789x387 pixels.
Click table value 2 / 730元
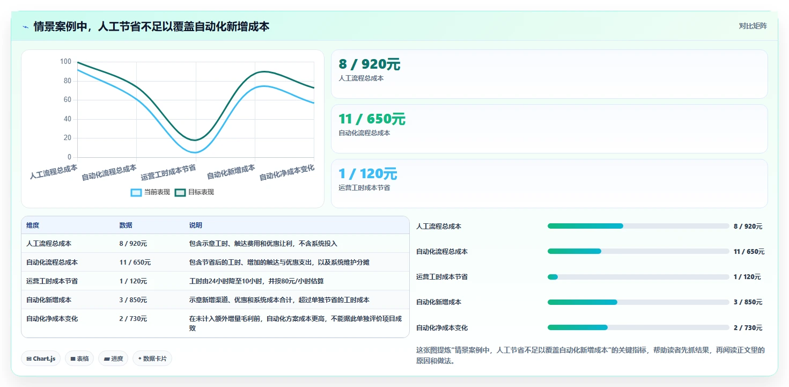tap(133, 319)
